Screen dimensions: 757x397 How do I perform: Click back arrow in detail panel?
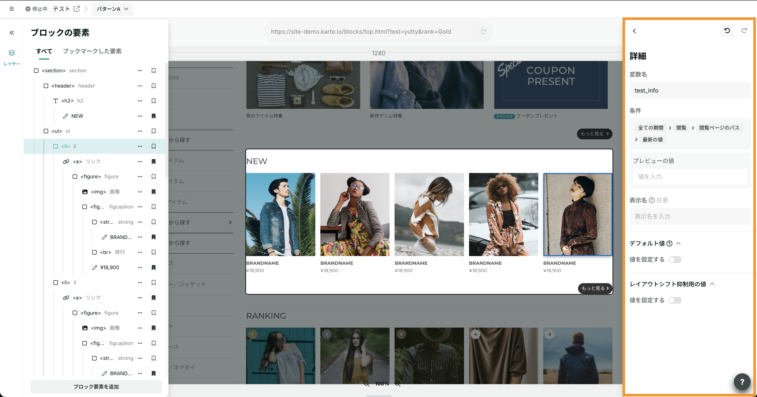[634, 31]
